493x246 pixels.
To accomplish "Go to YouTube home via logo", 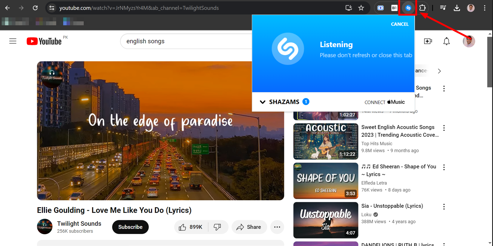I will (x=44, y=41).
